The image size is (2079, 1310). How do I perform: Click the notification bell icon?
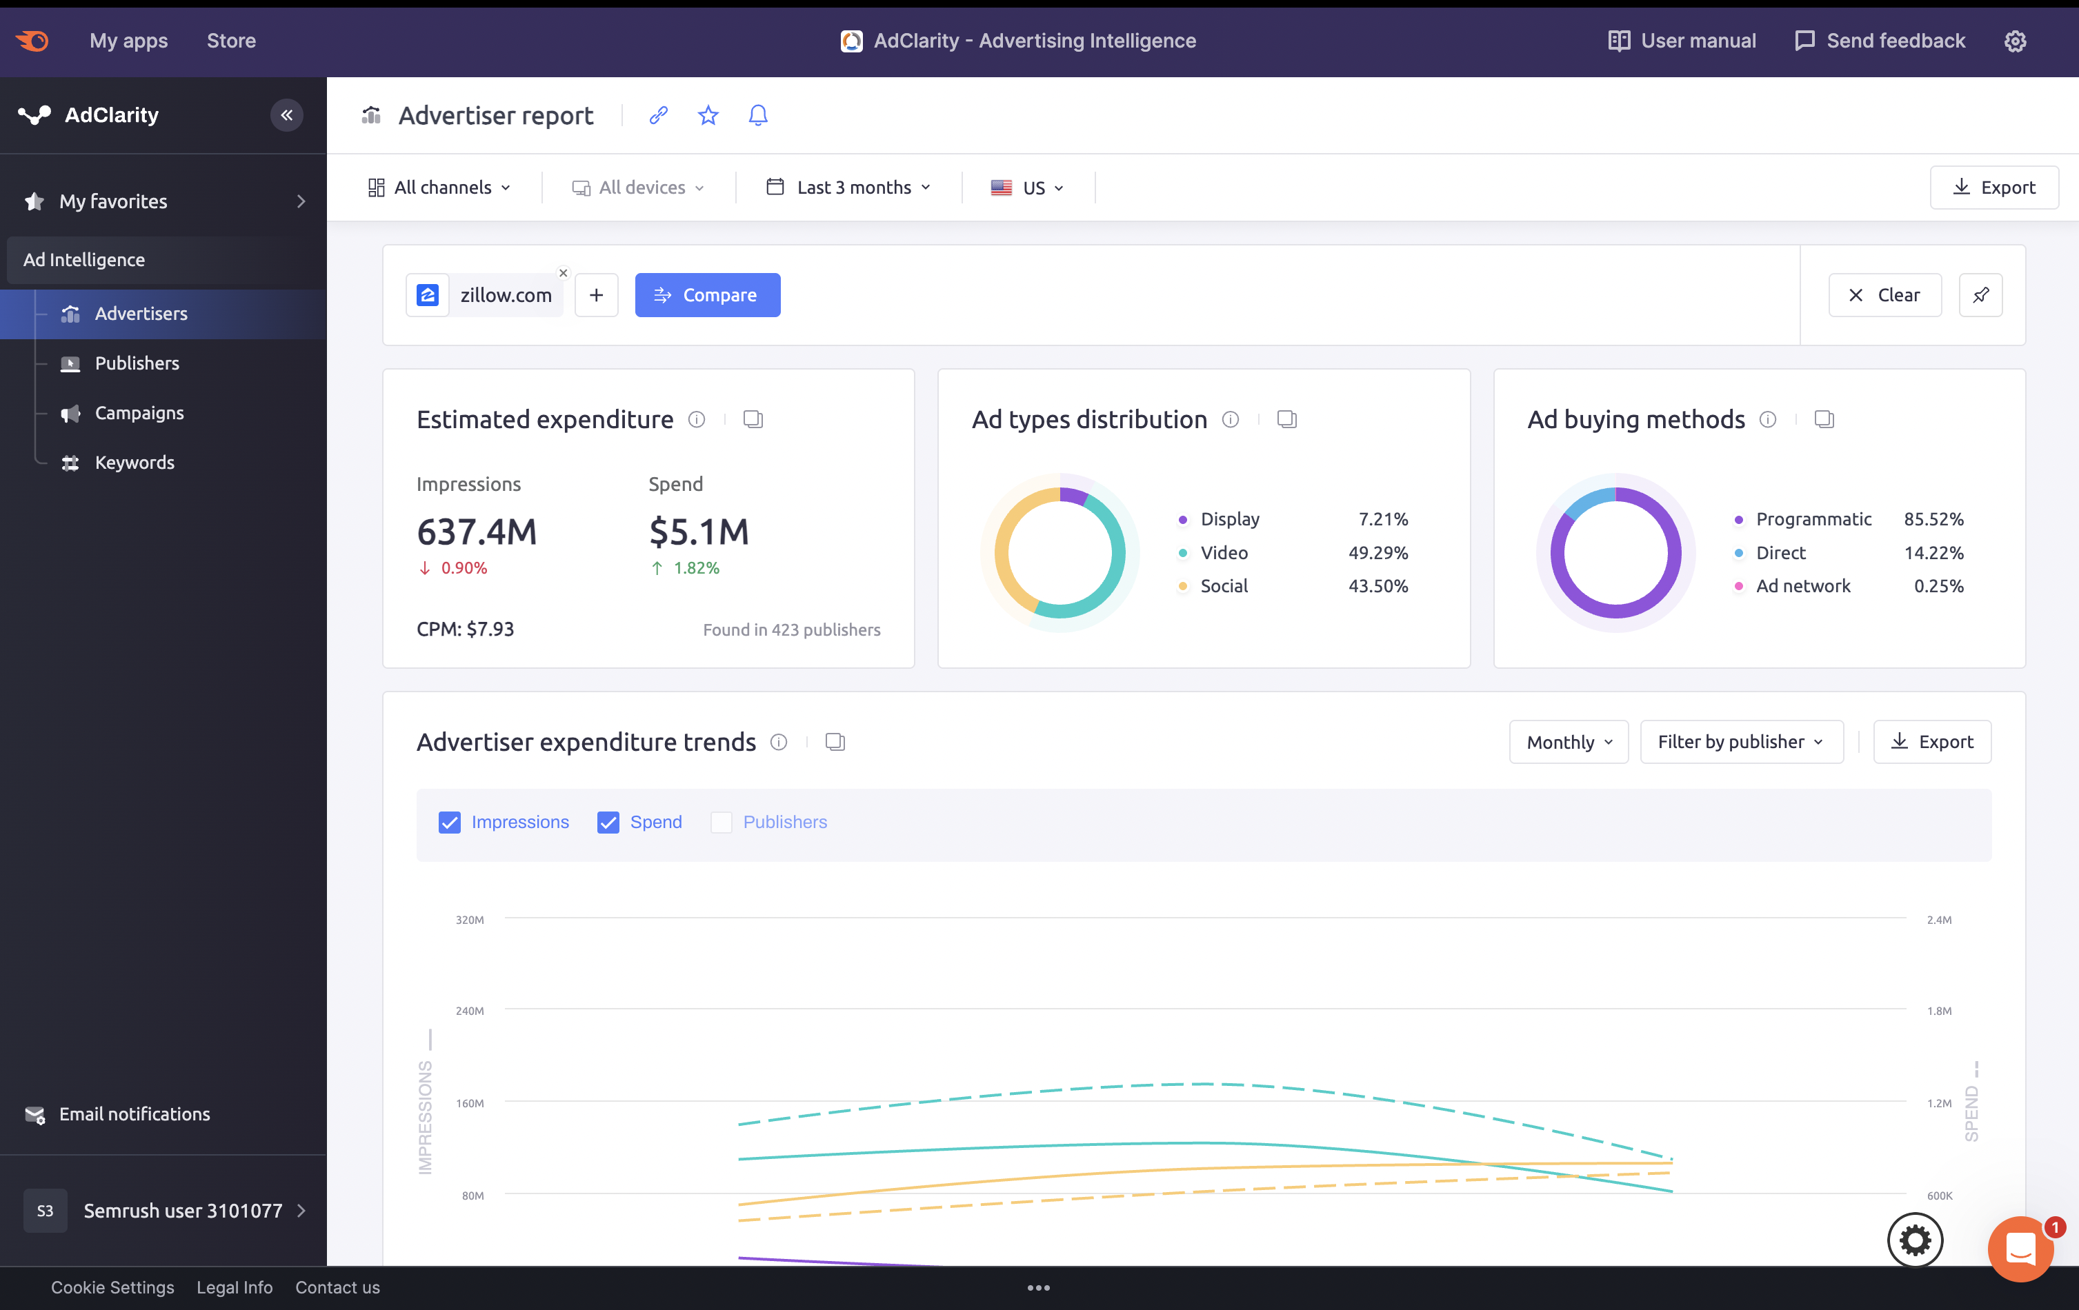(x=757, y=114)
